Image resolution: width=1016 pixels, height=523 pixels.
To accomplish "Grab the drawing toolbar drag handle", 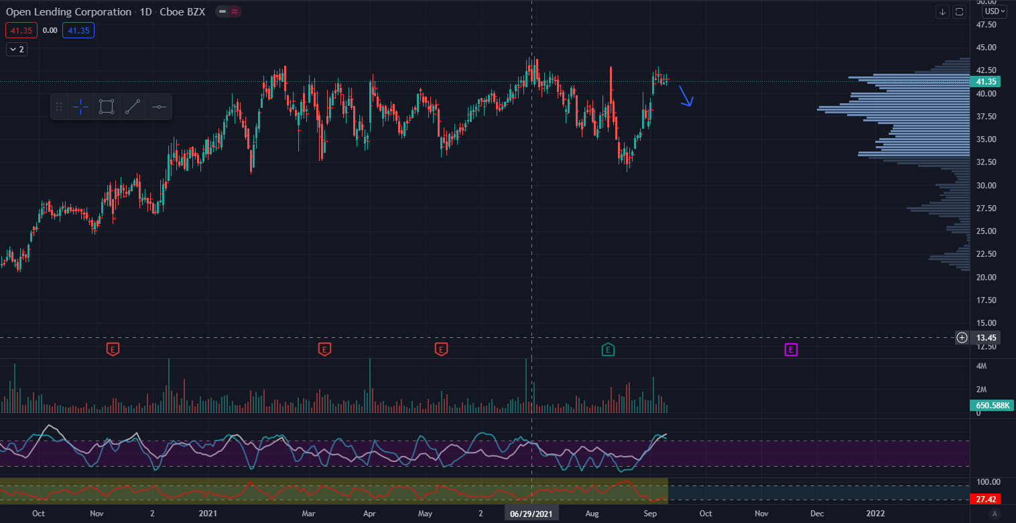I will tap(59, 107).
